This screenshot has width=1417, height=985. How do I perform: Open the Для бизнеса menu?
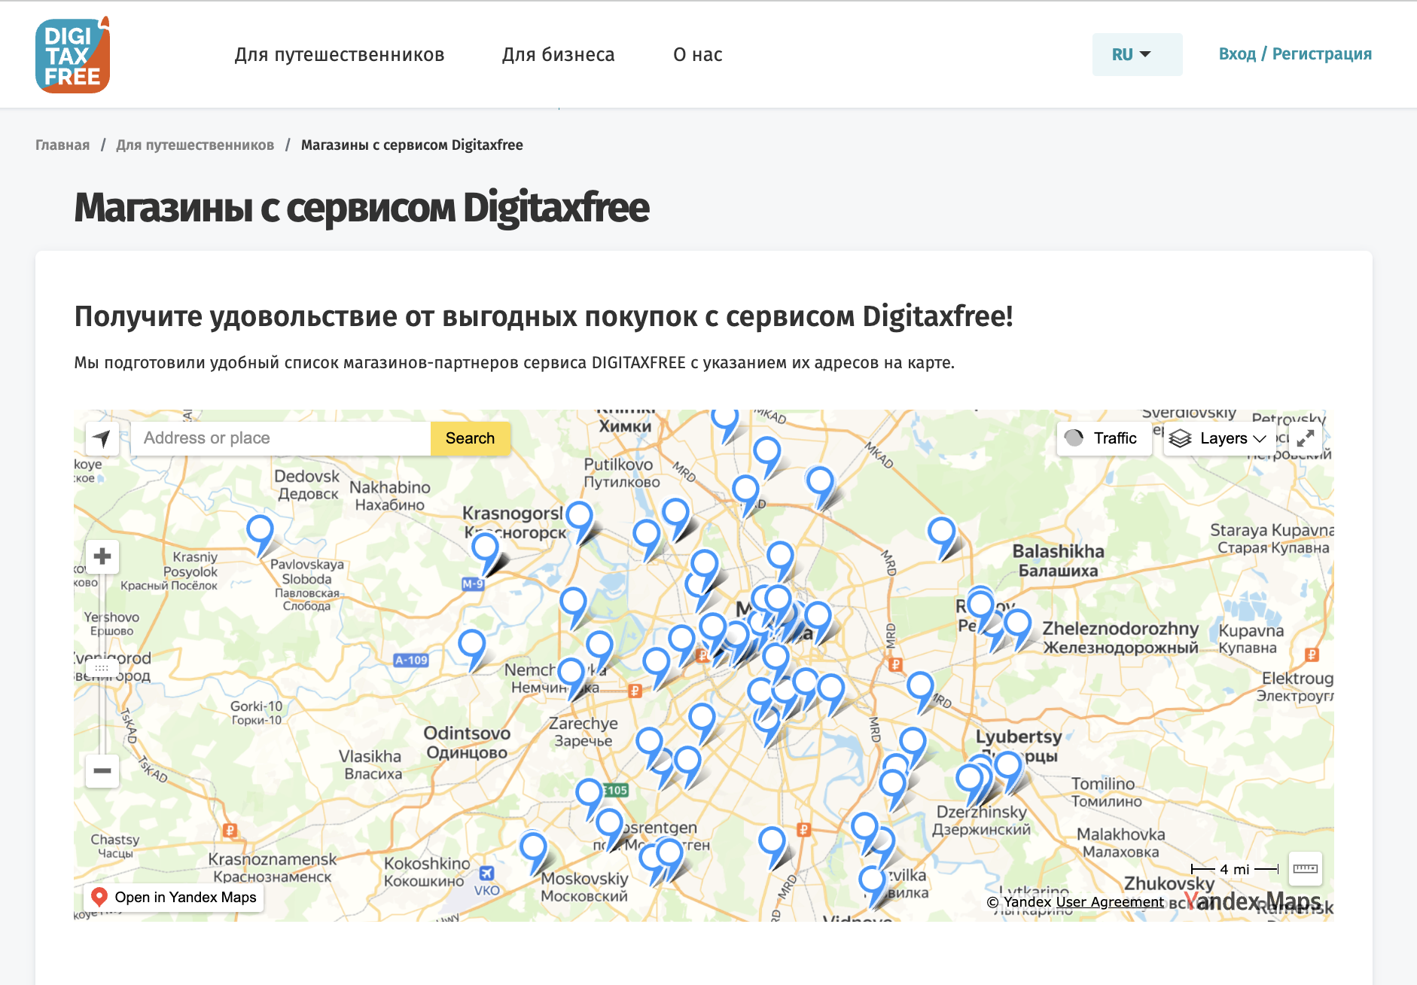559,53
